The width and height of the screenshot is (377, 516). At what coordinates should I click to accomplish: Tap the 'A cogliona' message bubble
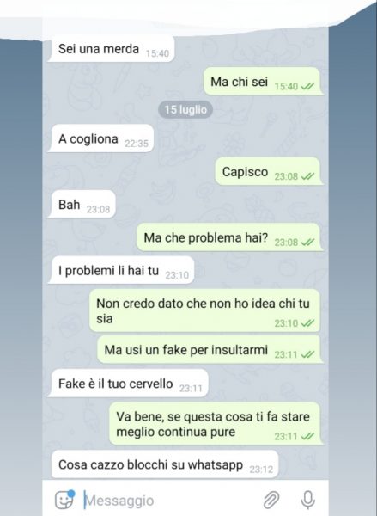(x=101, y=138)
